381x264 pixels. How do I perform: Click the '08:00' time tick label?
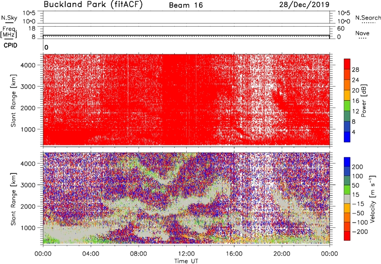tap(139, 254)
